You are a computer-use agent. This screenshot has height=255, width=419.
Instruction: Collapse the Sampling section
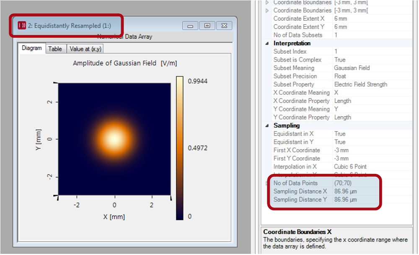[x=267, y=125]
